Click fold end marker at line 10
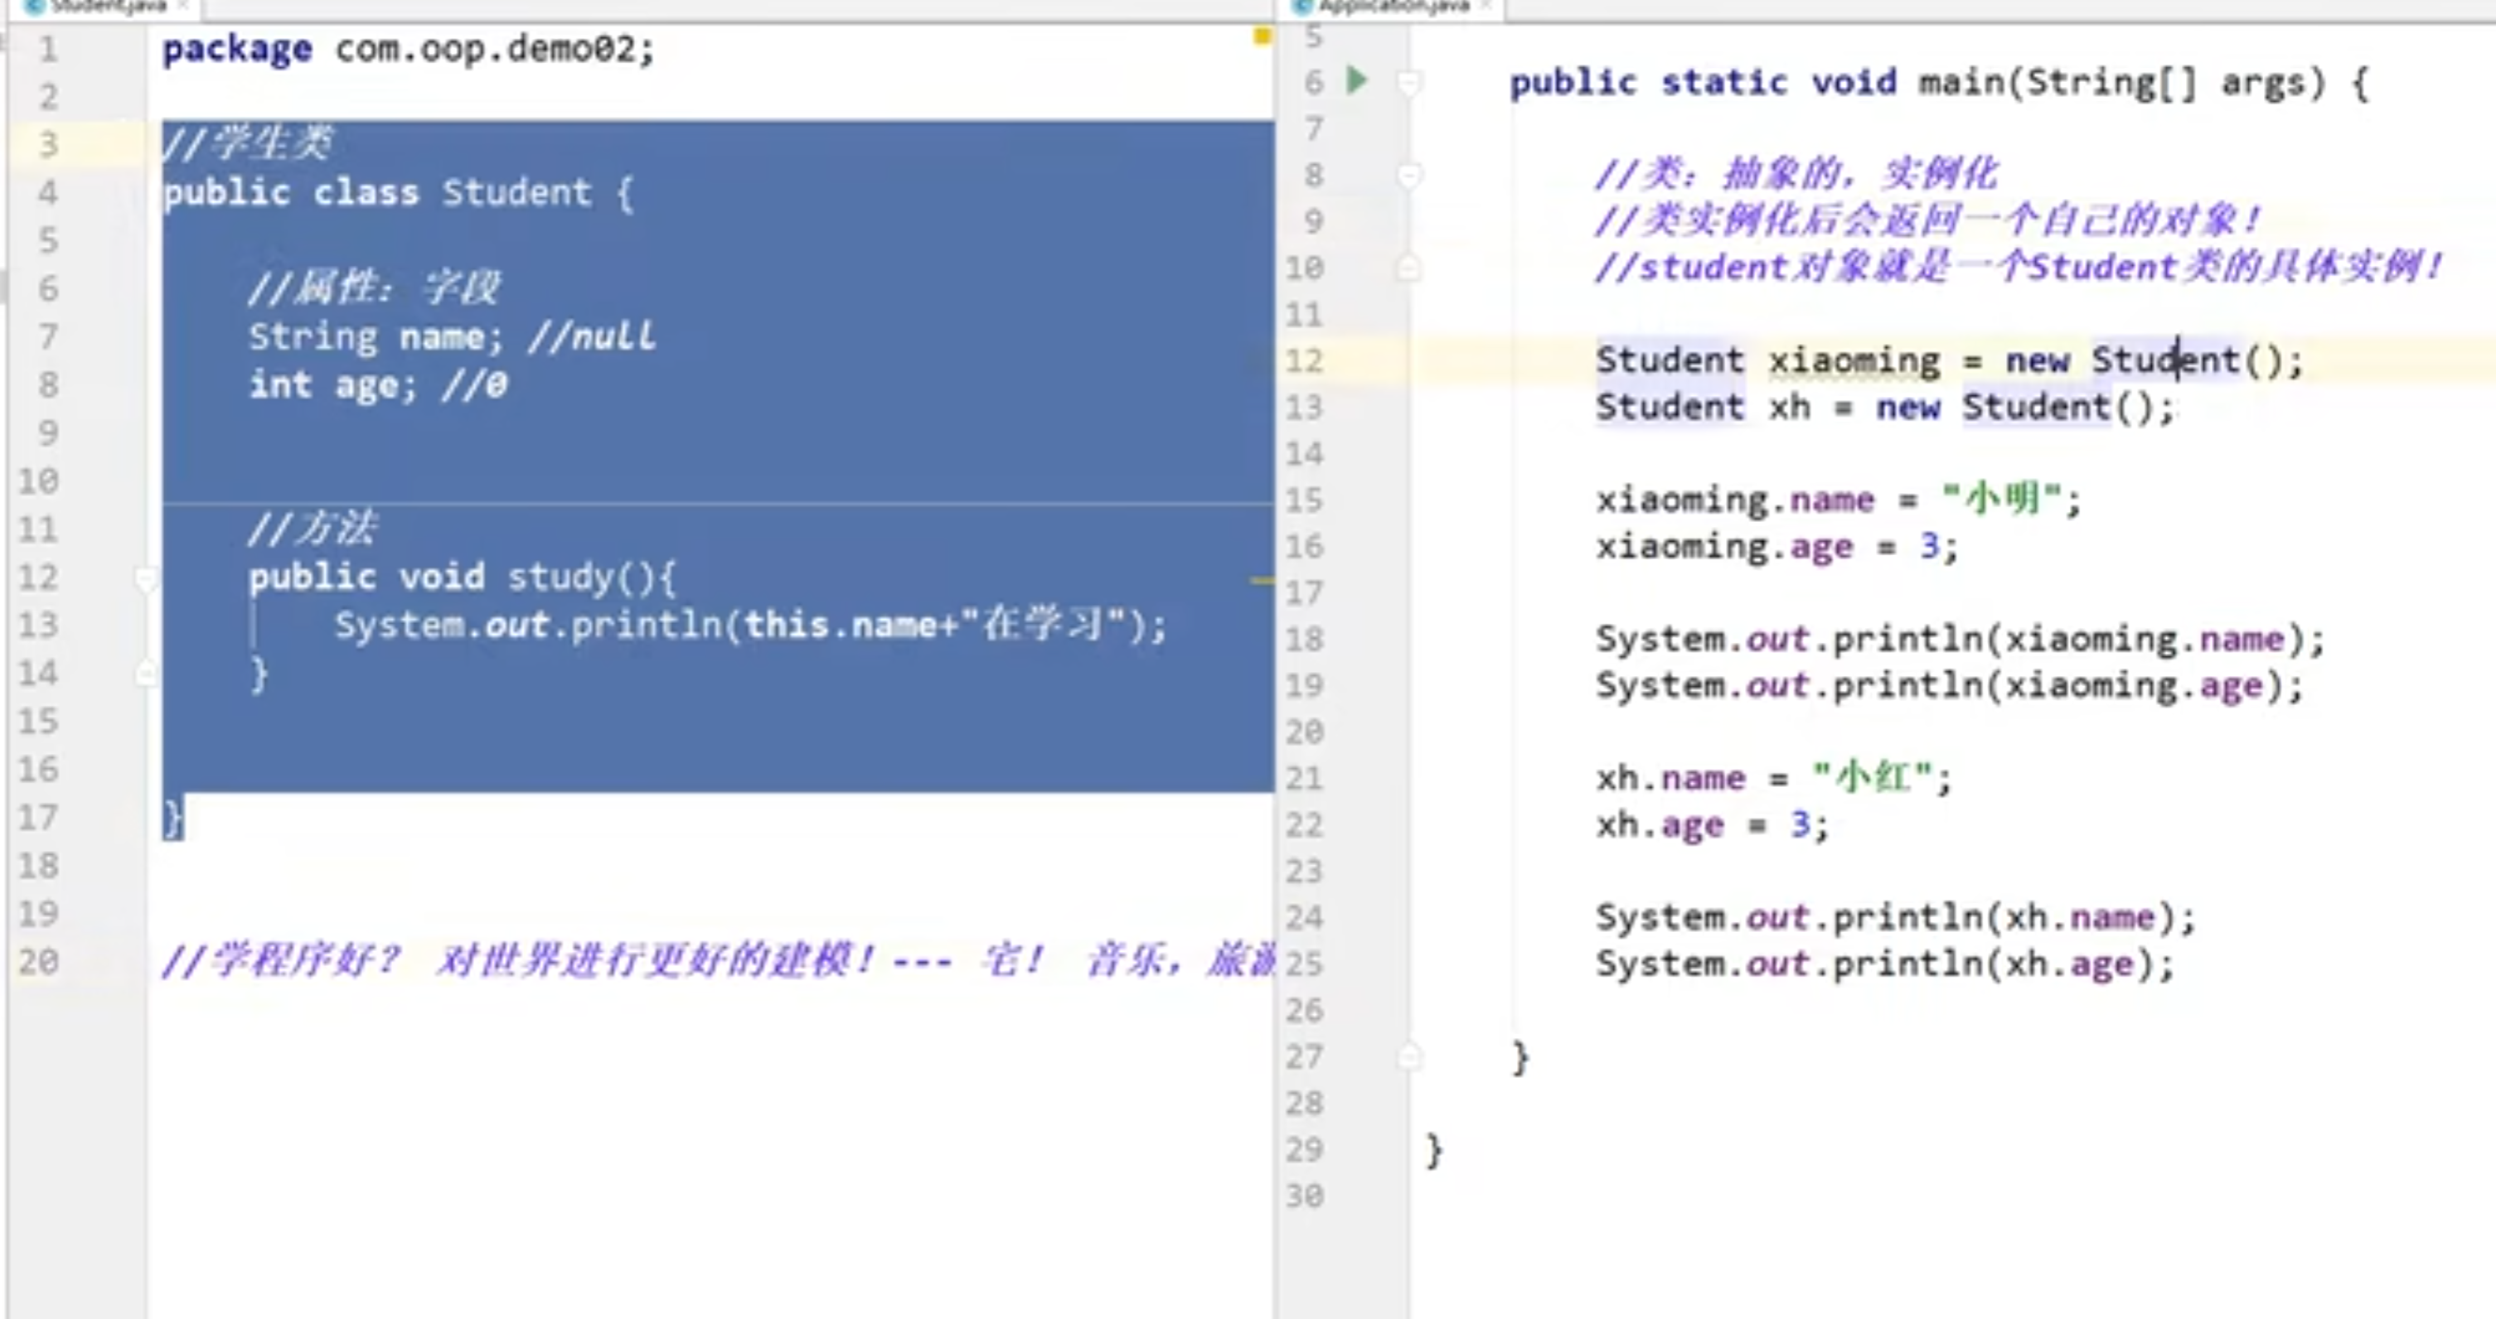 pos(1410,268)
